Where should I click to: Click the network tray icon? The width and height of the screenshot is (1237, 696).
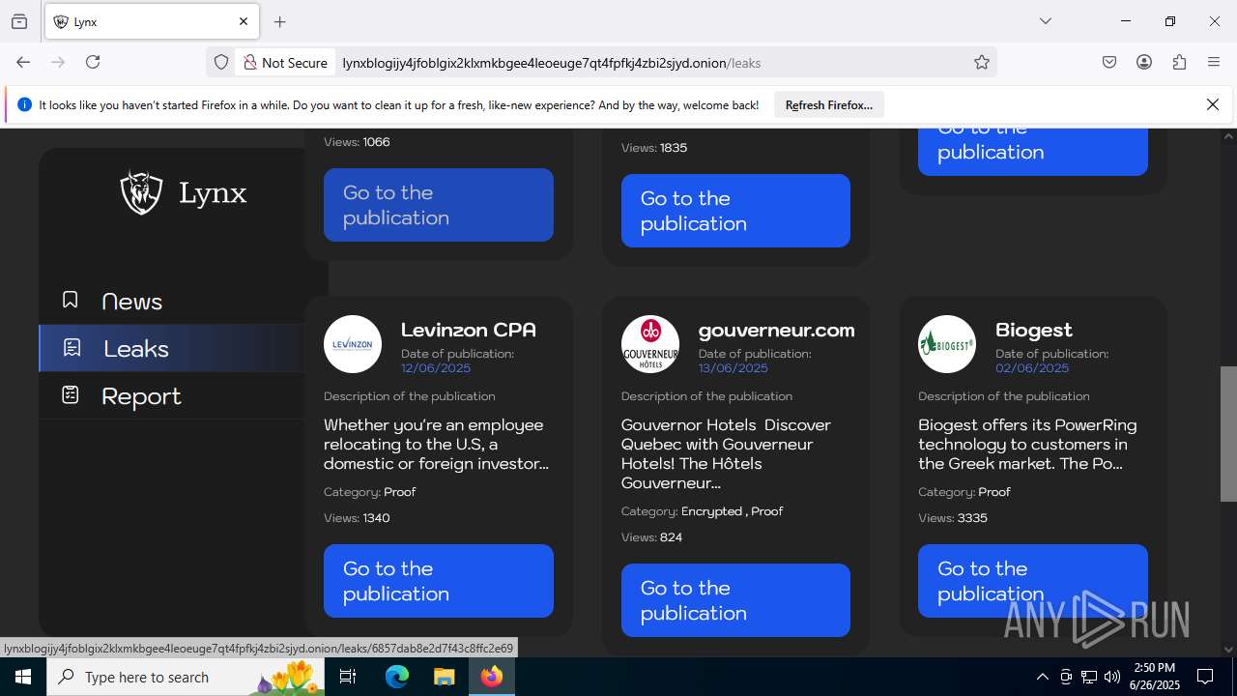[x=1089, y=677]
